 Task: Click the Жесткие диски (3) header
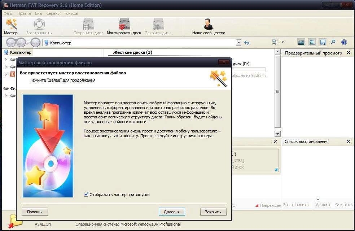tap(133, 52)
